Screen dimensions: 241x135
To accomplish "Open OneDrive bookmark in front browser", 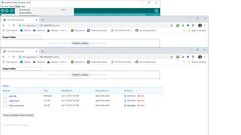I will (39, 62).
